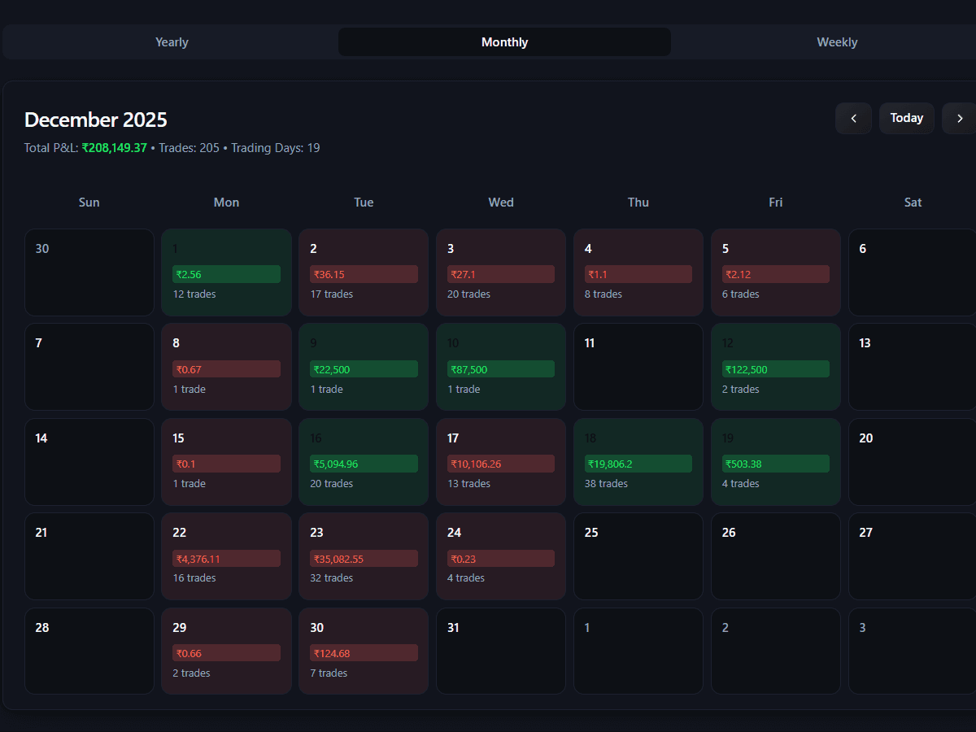Select the Monthly view tab
The width and height of the screenshot is (976, 732).
[x=504, y=41]
